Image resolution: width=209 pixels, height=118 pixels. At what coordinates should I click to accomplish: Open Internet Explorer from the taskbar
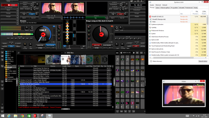pos(9,116)
